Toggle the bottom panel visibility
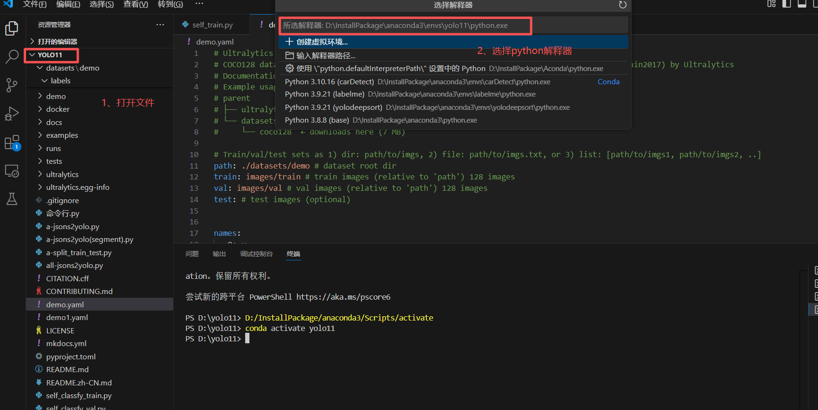This screenshot has height=410, width=818. [x=802, y=4]
